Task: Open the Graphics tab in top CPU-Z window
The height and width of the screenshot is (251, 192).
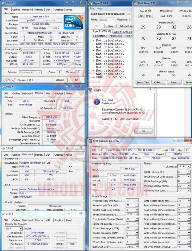Action: 59,10
